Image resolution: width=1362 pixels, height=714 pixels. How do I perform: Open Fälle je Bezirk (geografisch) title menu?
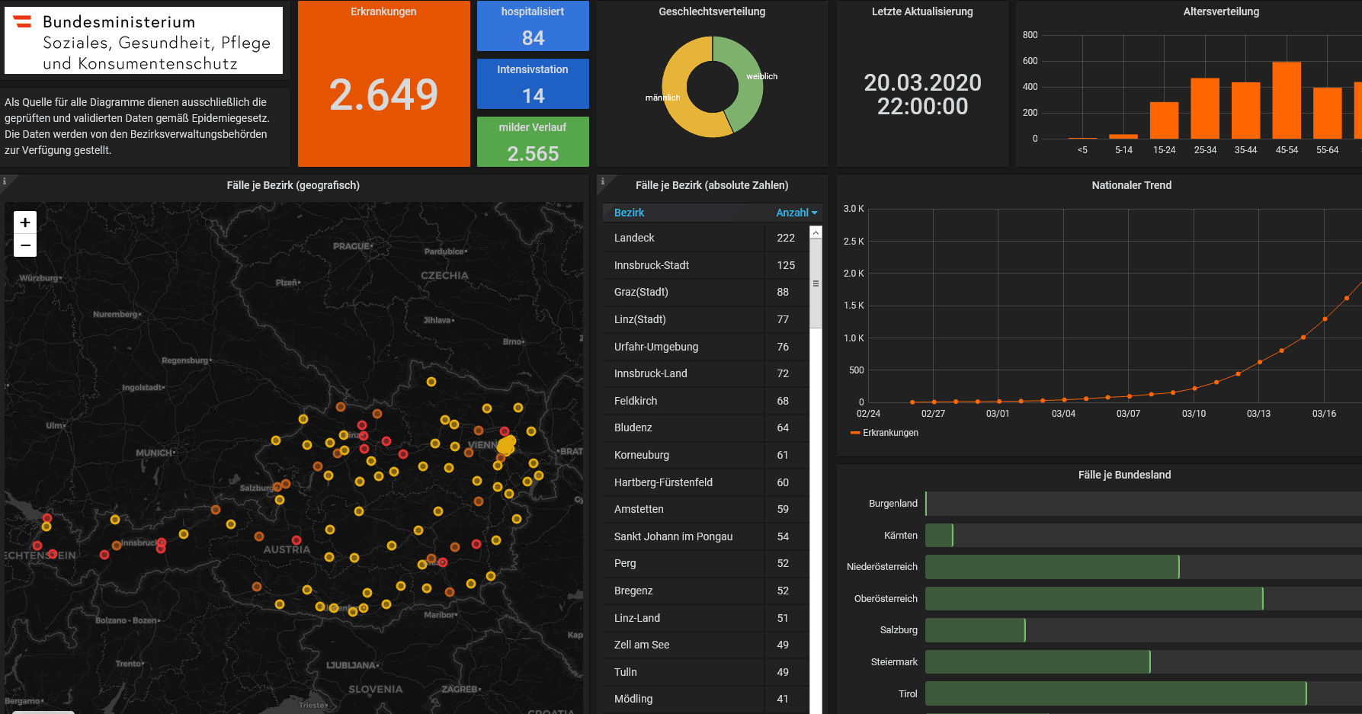293,185
